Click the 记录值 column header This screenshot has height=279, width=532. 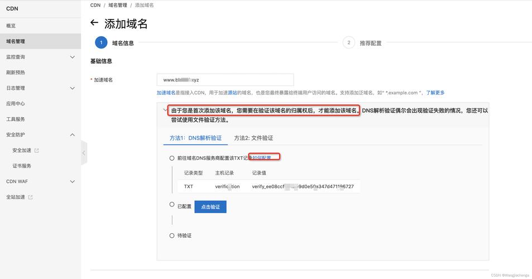click(259, 173)
